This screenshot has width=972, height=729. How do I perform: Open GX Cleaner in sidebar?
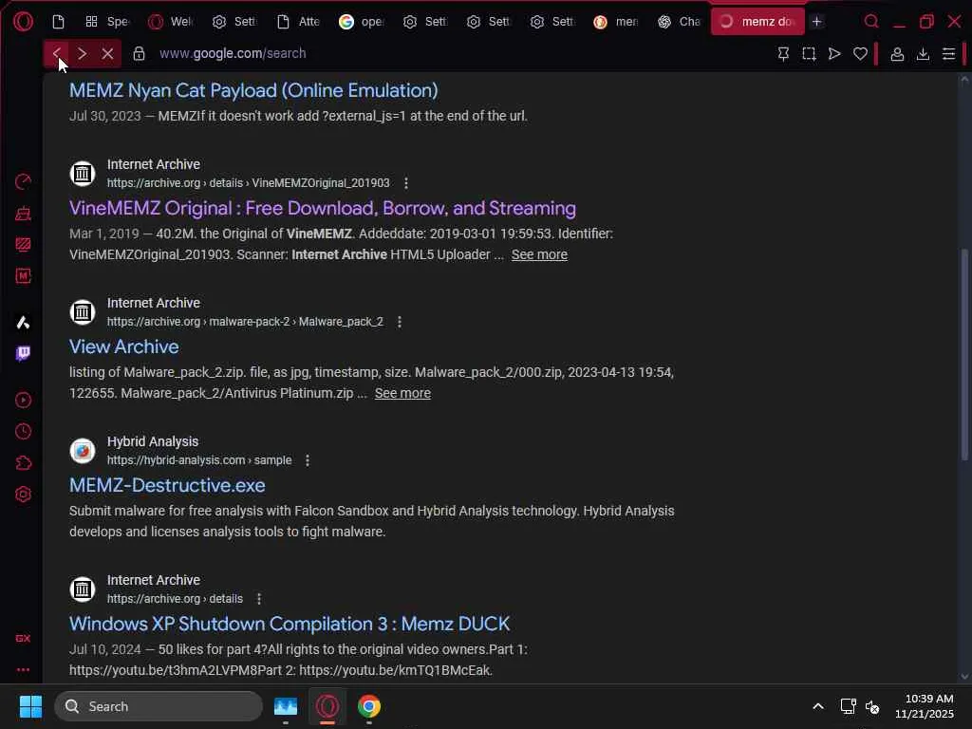[23, 214]
